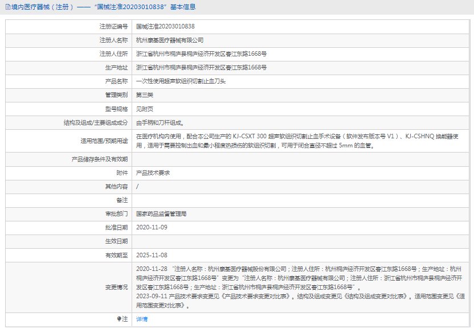
Task: Select the 备注 row label
Action: (x=122, y=200)
